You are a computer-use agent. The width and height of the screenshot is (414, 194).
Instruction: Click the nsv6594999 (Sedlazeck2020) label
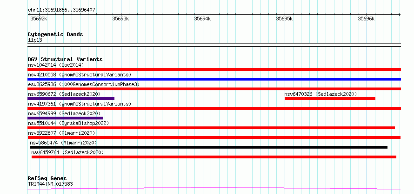click(64, 113)
